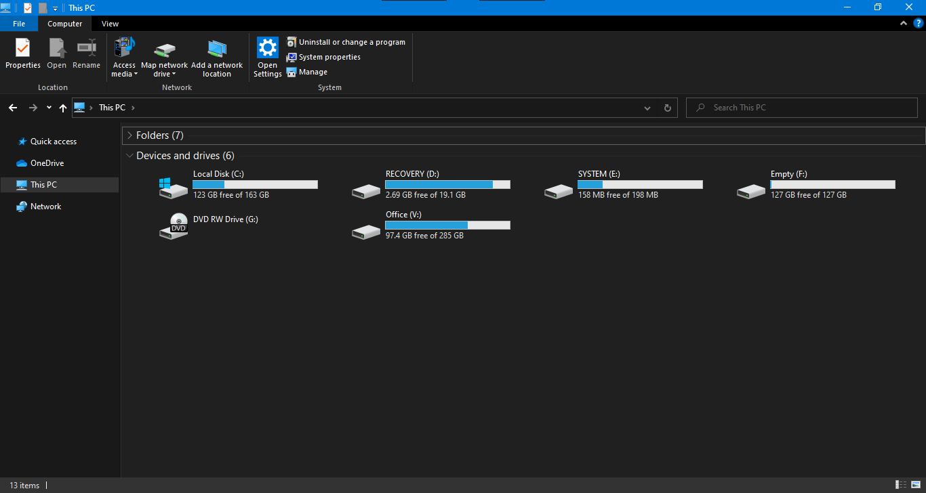This screenshot has height=493, width=926.
Task: Click the Local Disk (C:) usage bar
Action: coord(255,184)
